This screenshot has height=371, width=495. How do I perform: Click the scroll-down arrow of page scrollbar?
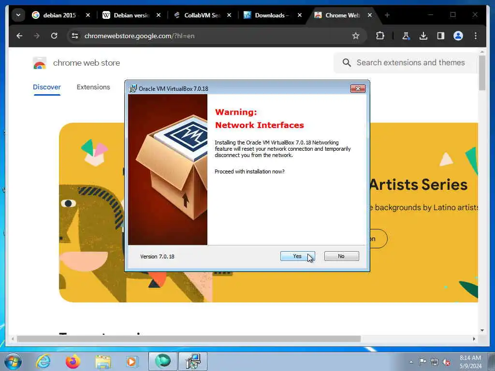click(482, 330)
